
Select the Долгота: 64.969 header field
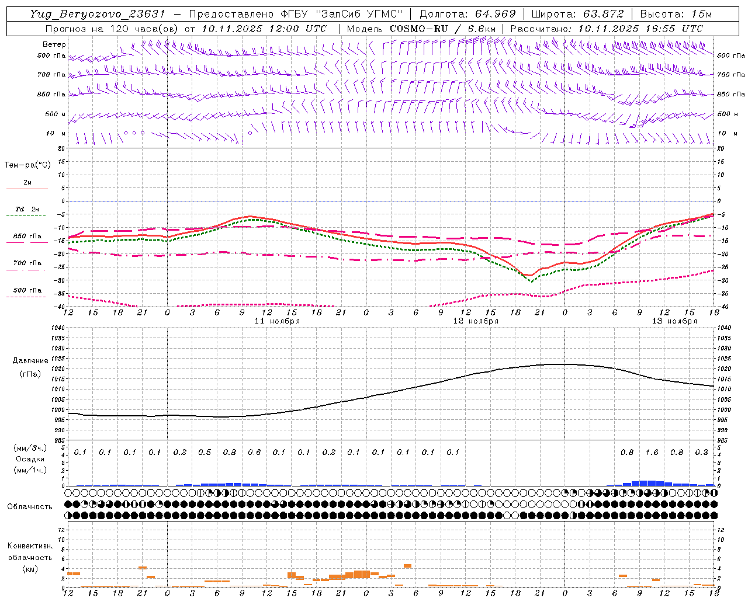(467, 14)
